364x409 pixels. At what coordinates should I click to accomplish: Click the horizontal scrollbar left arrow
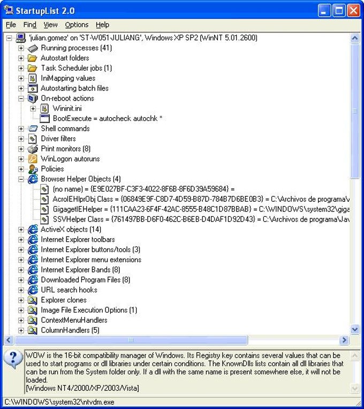pos(9,340)
